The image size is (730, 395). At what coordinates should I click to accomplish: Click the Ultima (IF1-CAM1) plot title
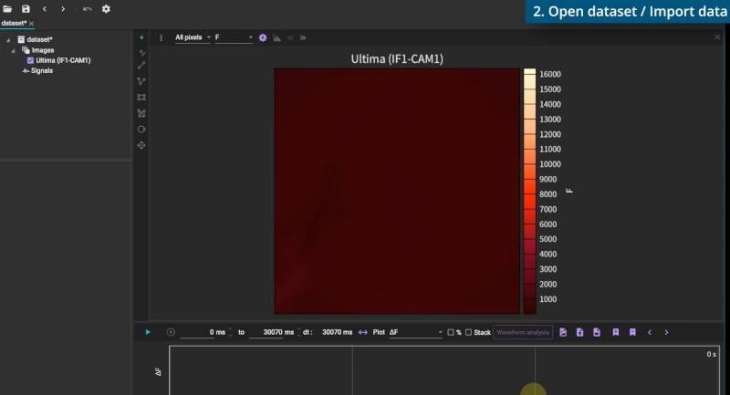click(397, 59)
